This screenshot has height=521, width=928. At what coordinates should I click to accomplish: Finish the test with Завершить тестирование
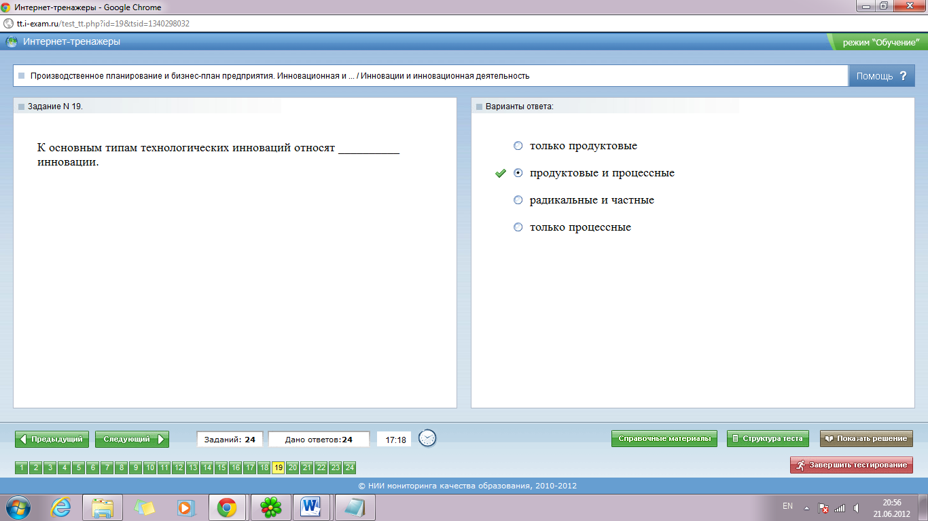click(x=851, y=465)
